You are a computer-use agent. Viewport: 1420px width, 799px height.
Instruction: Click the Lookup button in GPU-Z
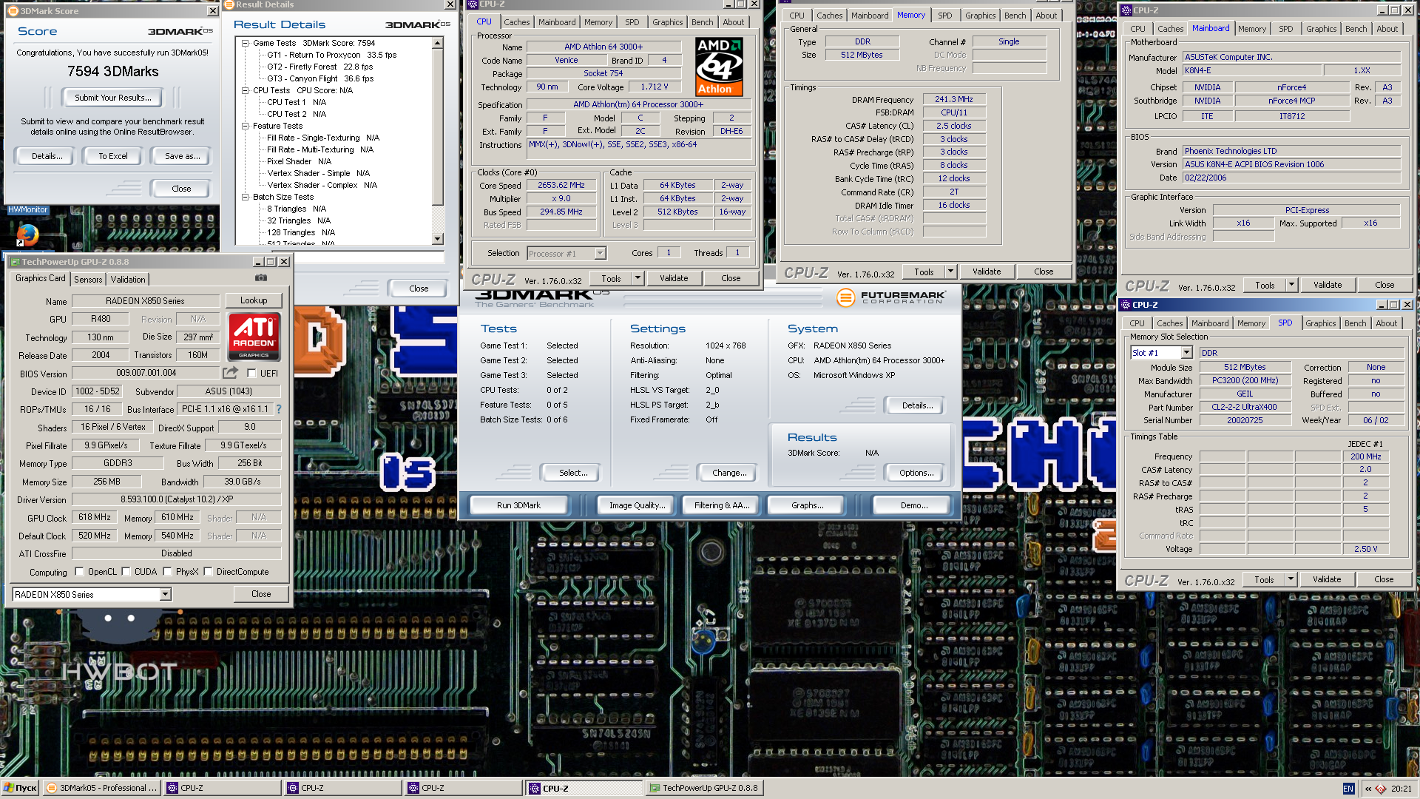pos(254,300)
